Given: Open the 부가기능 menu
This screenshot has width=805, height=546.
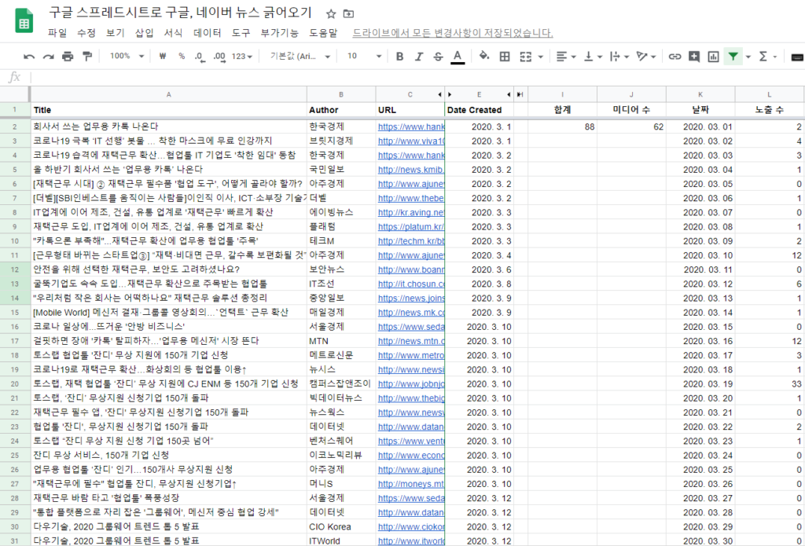Looking at the screenshot, I should click(279, 33).
